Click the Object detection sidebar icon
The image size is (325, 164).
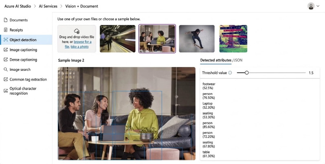pos(6,40)
